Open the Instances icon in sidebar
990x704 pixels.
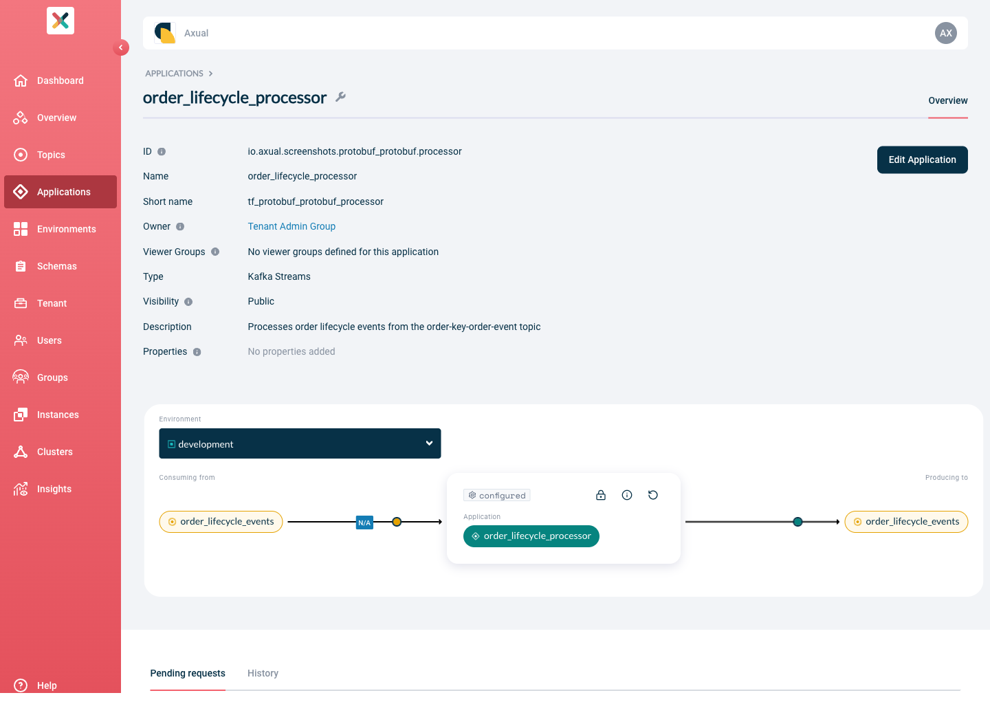pos(21,415)
